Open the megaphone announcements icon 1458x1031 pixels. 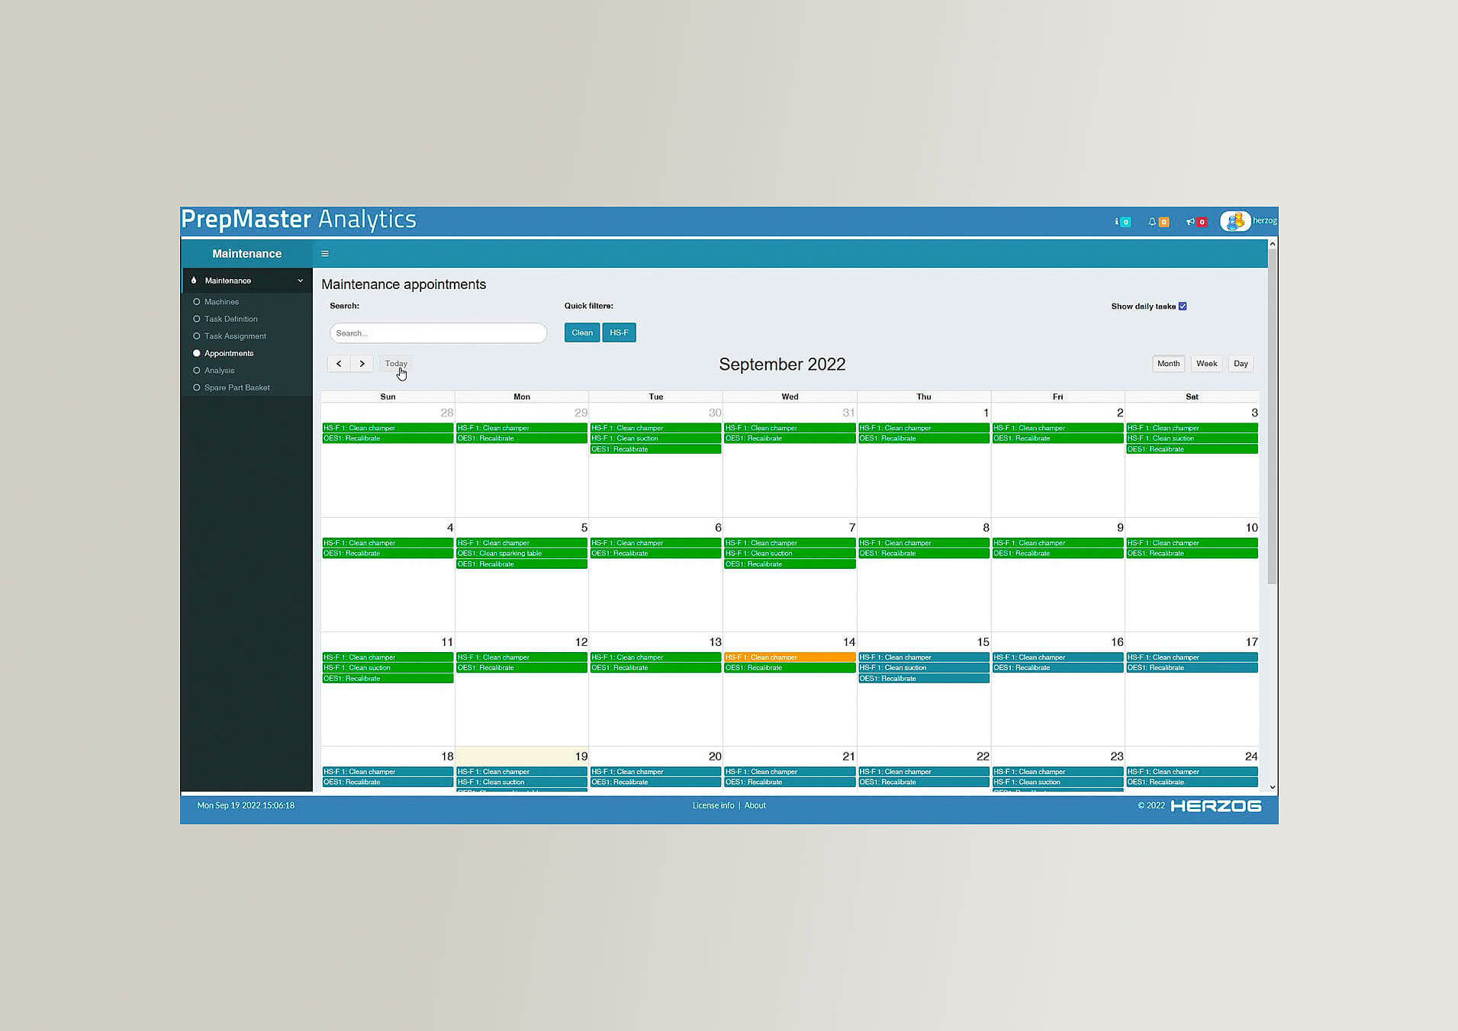[x=1196, y=222]
